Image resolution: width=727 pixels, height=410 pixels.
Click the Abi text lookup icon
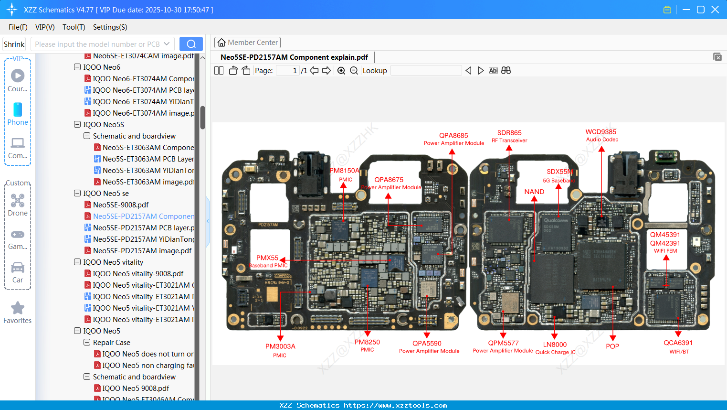pyautogui.click(x=493, y=70)
